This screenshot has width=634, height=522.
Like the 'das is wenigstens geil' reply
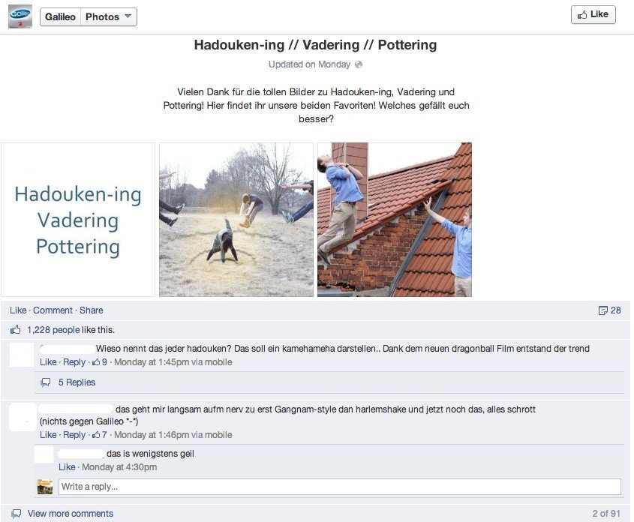tap(67, 467)
